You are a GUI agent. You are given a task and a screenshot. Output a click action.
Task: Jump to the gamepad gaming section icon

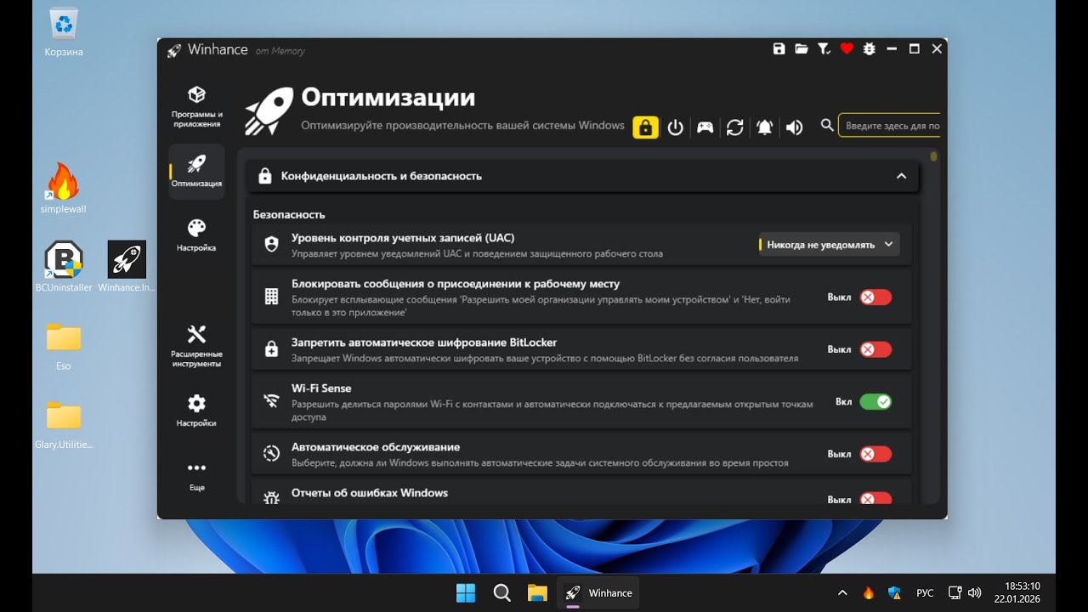705,127
